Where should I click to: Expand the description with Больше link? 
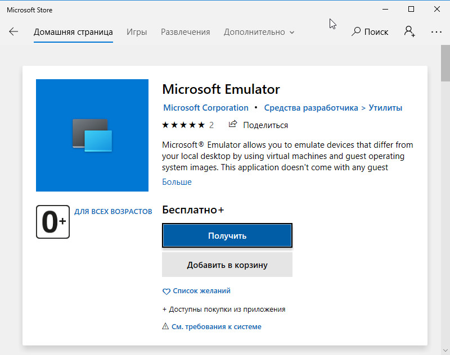(x=177, y=182)
